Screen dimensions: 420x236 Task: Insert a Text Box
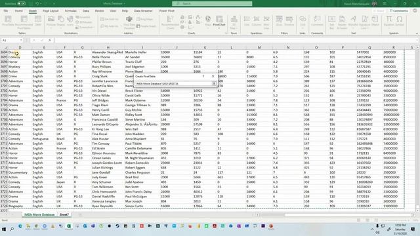click(331, 22)
